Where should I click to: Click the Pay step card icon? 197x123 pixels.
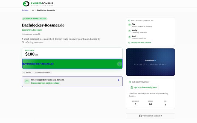click(129, 25)
